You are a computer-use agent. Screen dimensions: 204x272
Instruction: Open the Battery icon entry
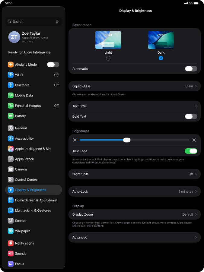[11, 116]
